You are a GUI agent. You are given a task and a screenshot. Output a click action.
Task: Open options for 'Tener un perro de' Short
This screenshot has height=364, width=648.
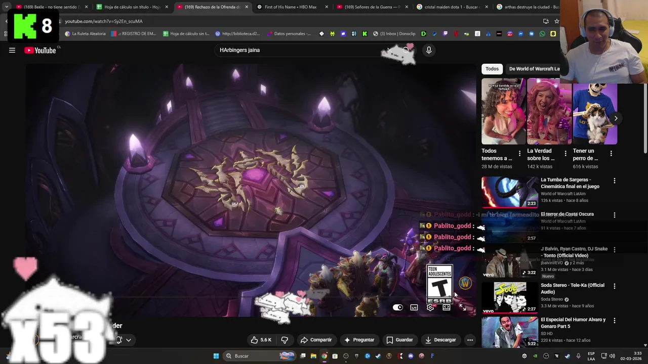(x=611, y=153)
